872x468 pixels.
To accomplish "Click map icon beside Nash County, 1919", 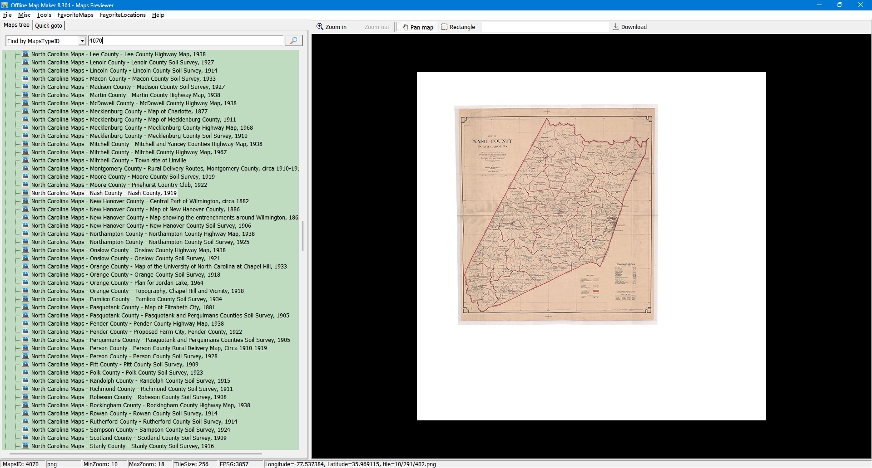I will [25, 193].
